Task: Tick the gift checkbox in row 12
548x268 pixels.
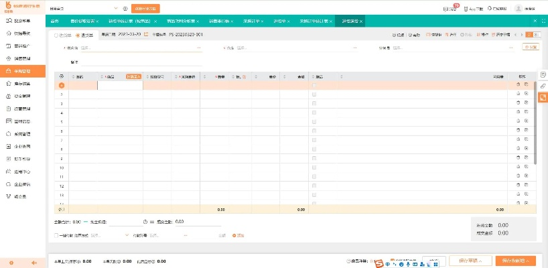Action: tap(314, 186)
